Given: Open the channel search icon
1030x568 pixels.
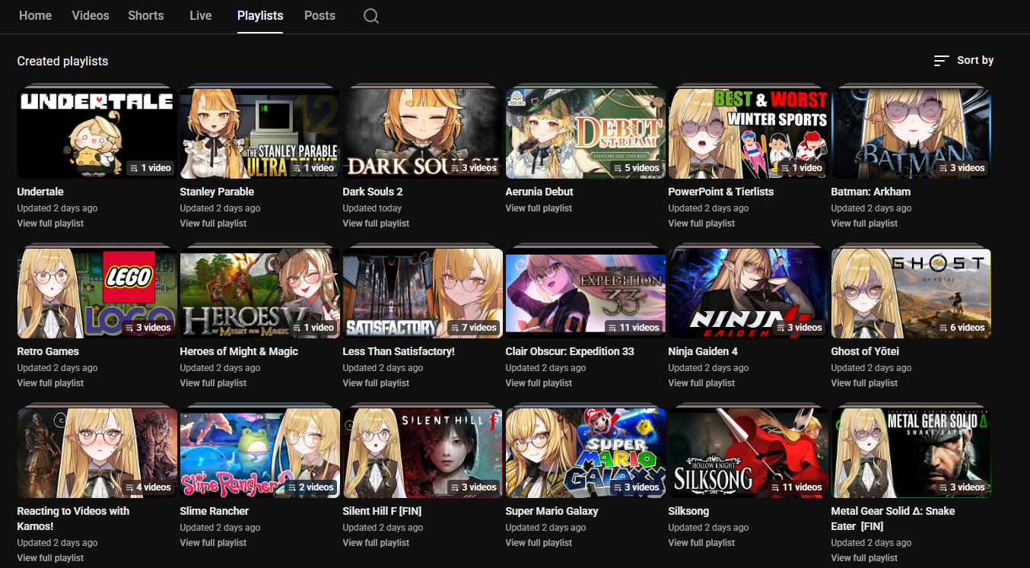Looking at the screenshot, I should click(370, 16).
